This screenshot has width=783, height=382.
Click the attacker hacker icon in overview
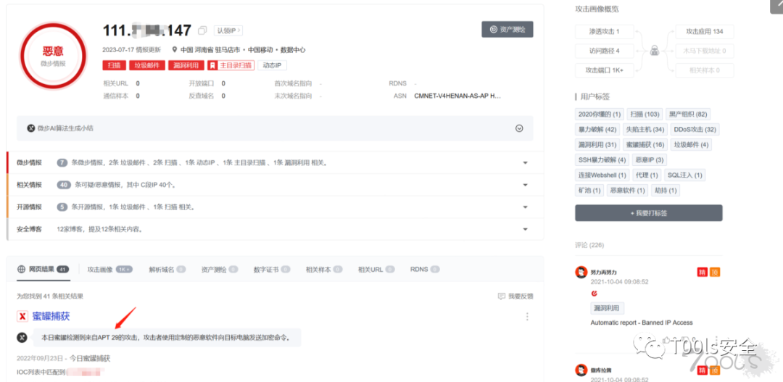pyautogui.click(x=655, y=51)
